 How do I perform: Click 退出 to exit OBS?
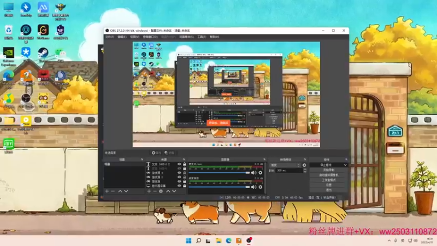pyautogui.click(x=329, y=190)
